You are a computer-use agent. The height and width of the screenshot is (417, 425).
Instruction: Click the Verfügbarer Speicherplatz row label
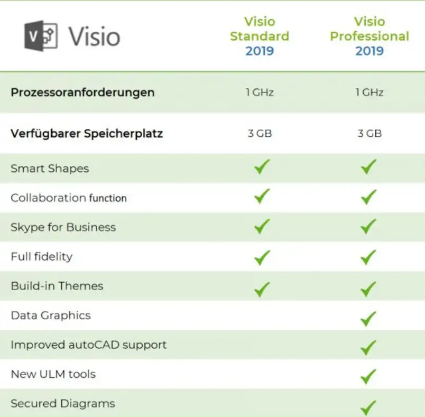pos(86,133)
